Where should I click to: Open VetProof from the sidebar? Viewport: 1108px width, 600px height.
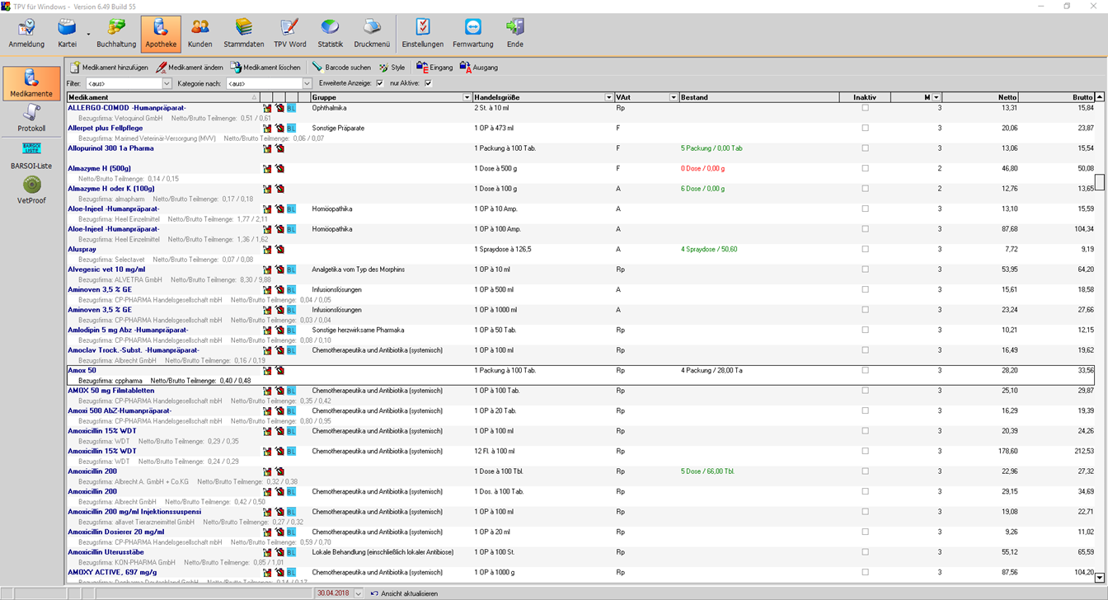coord(31,190)
